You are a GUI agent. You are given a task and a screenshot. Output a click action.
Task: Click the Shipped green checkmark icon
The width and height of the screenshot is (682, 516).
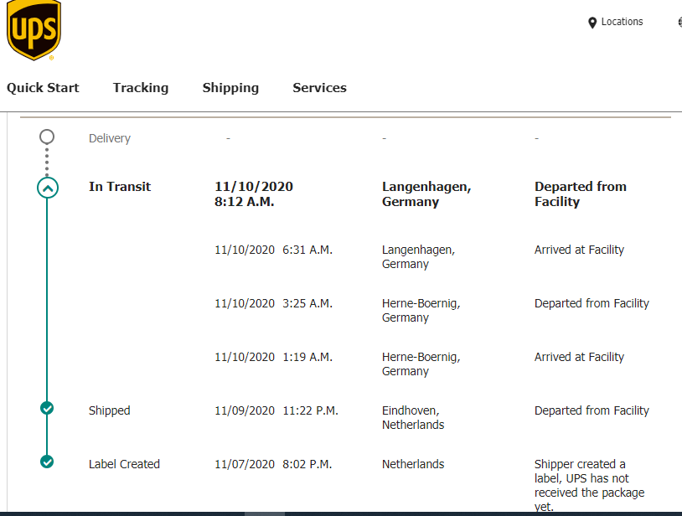point(47,408)
